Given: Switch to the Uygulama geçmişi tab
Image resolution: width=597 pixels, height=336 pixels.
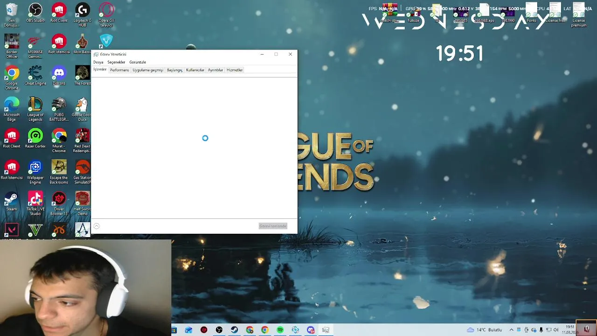Looking at the screenshot, I should tap(148, 70).
